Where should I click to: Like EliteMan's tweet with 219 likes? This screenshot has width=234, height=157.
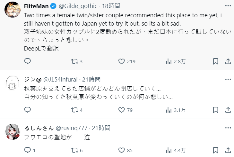pyautogui.click(x=122, y=61)
